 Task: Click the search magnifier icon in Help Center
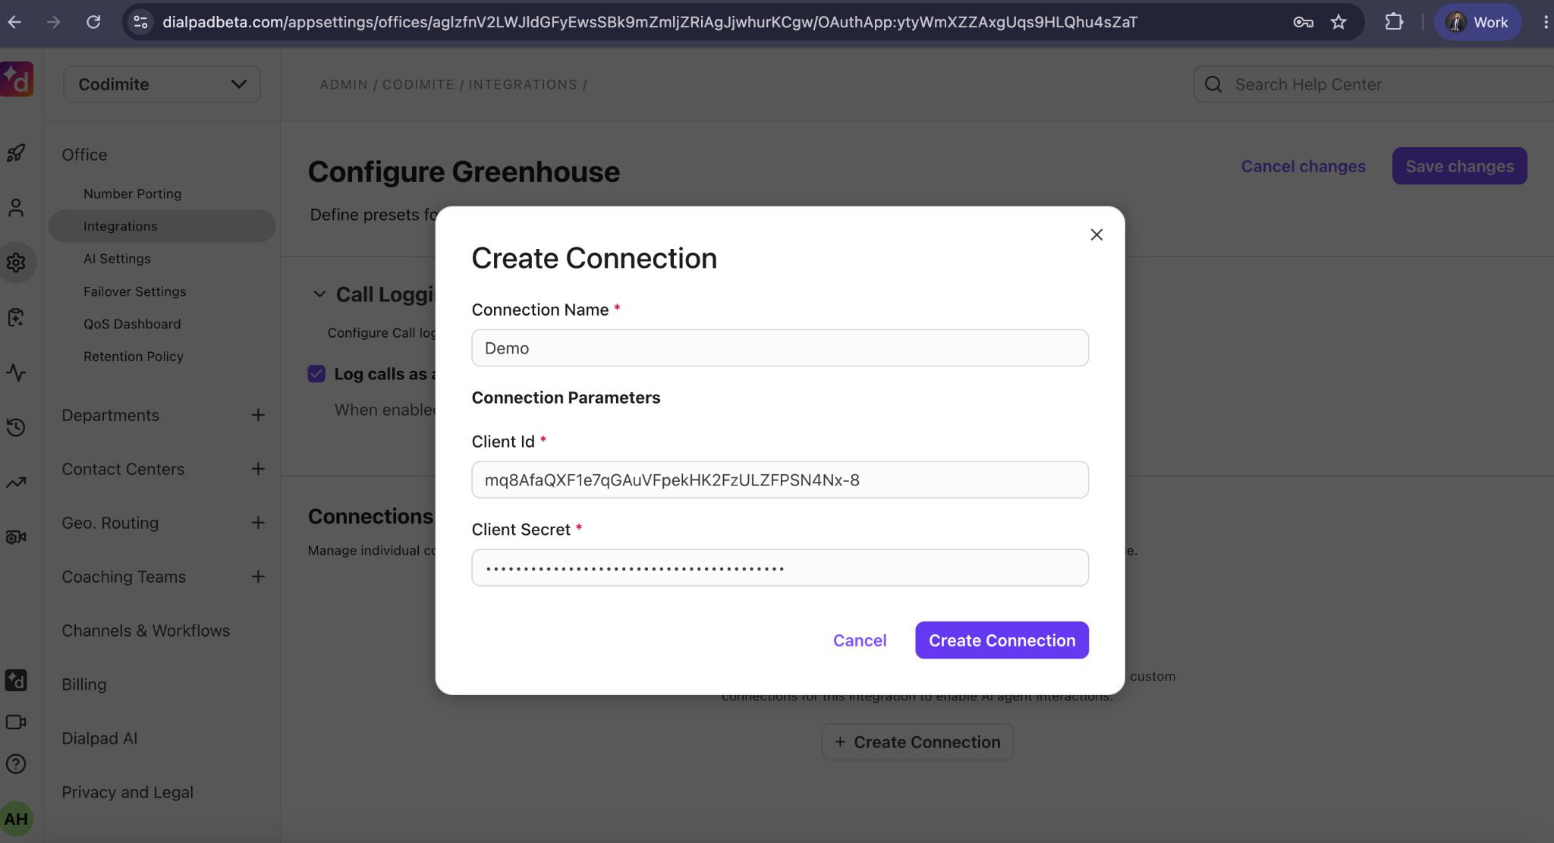point(1213,84)
